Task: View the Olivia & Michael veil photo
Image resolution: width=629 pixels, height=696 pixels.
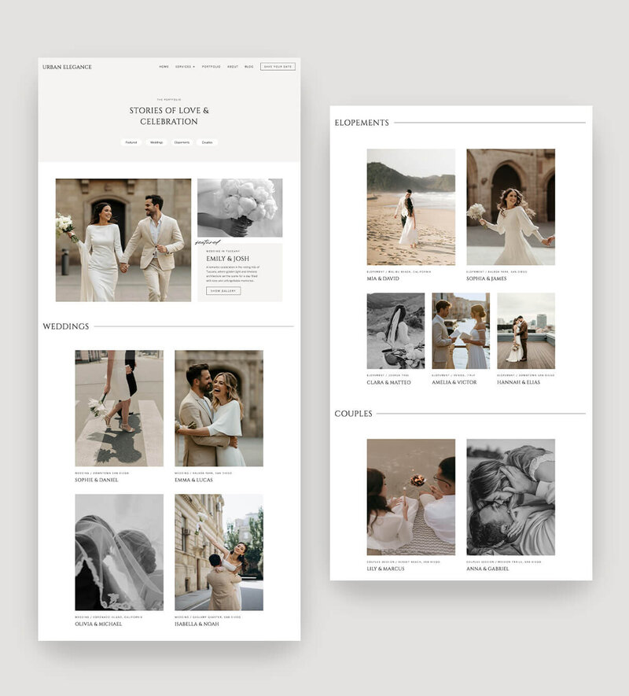Action: [x=119, y=552]
